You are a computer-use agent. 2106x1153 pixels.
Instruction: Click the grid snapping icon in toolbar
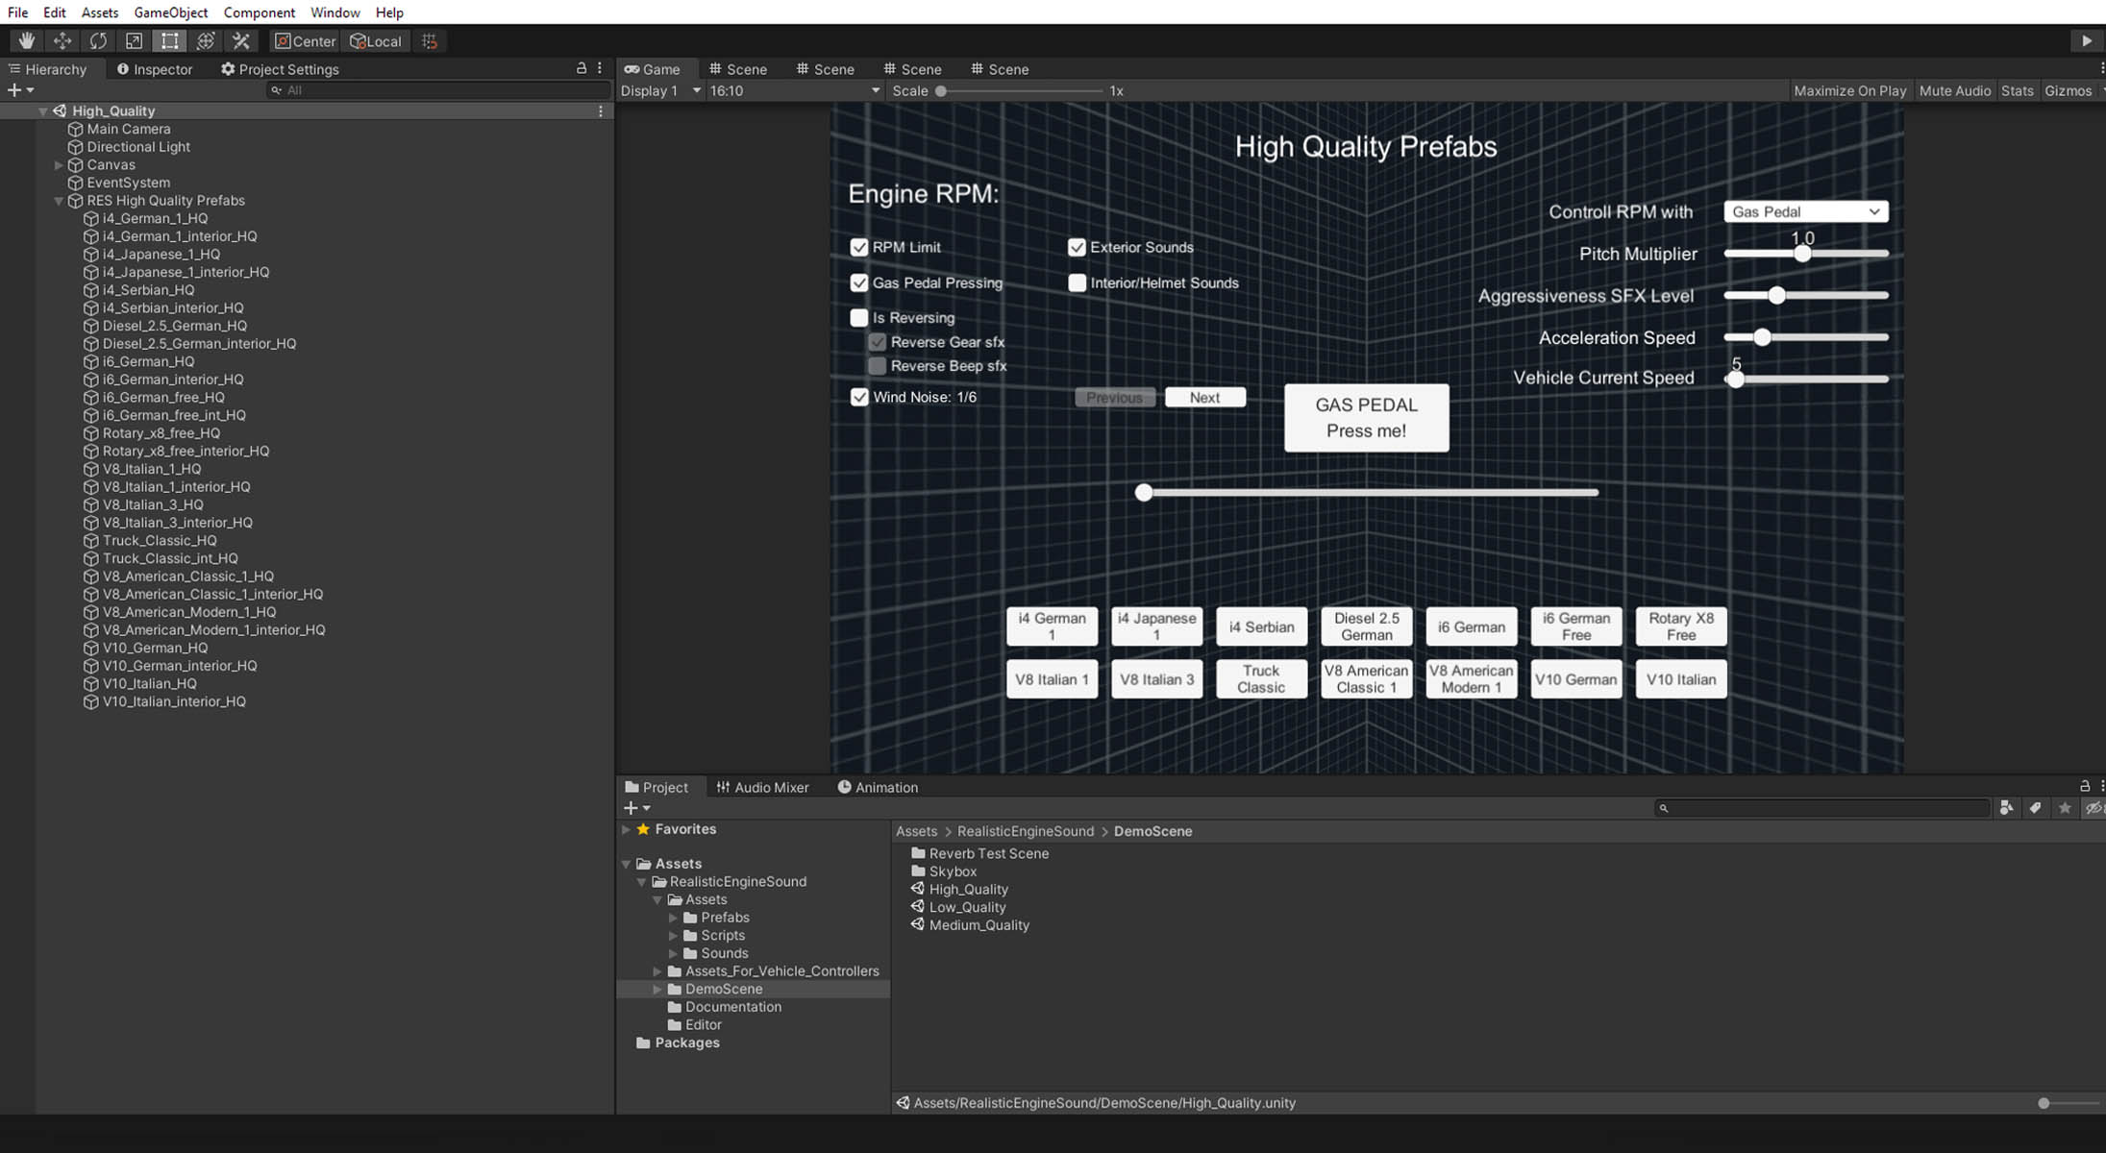tap(430, 41)
